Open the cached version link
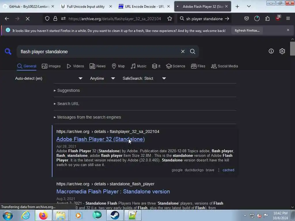Viewport: 295px width, 221px height. 228,170
